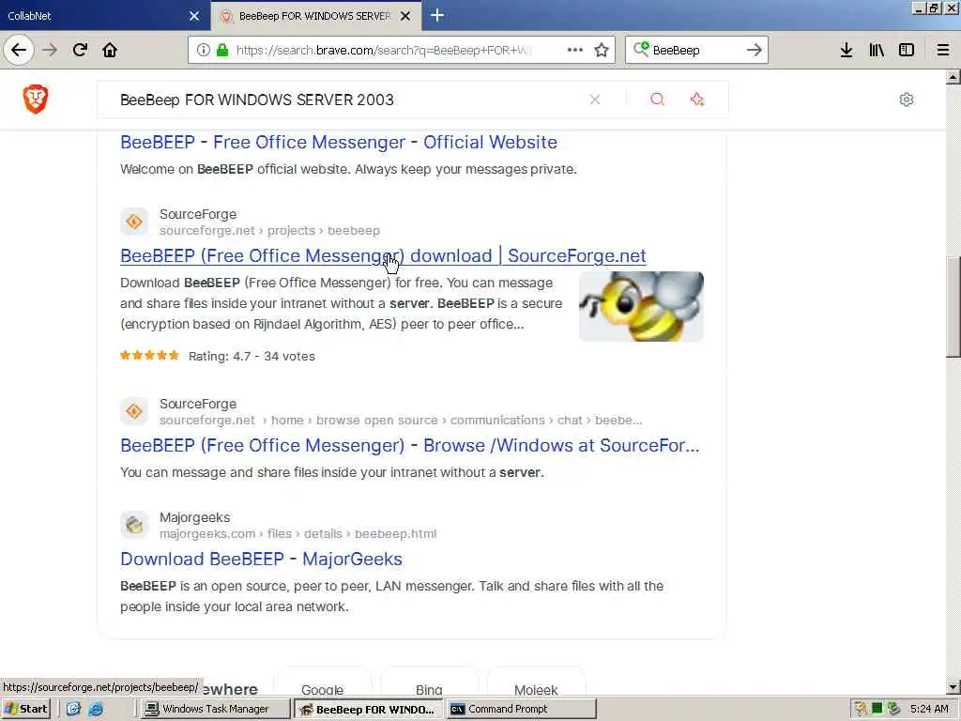Open the browser home page

(x=110, y=51)
